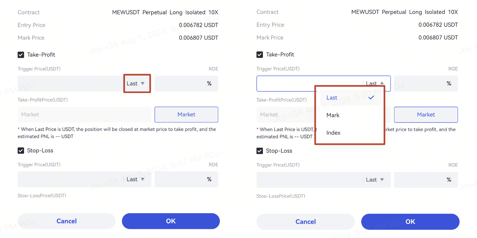The width and height of the screenshot is (477, 238).
Task: Toggle Stop-Loss checkbox in right panel
Action: 260,151
